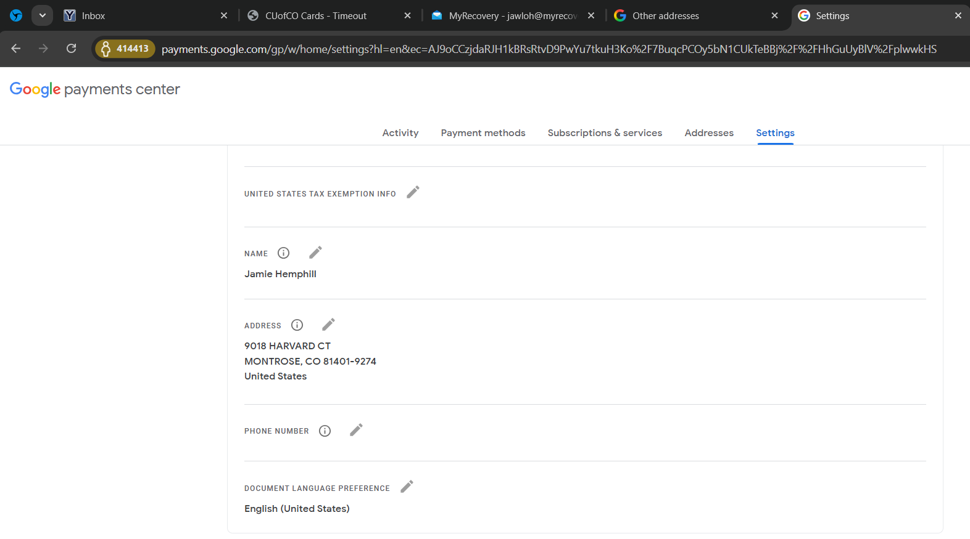
Task: Expand the tab search dropdown arrow
Action: 42,15
